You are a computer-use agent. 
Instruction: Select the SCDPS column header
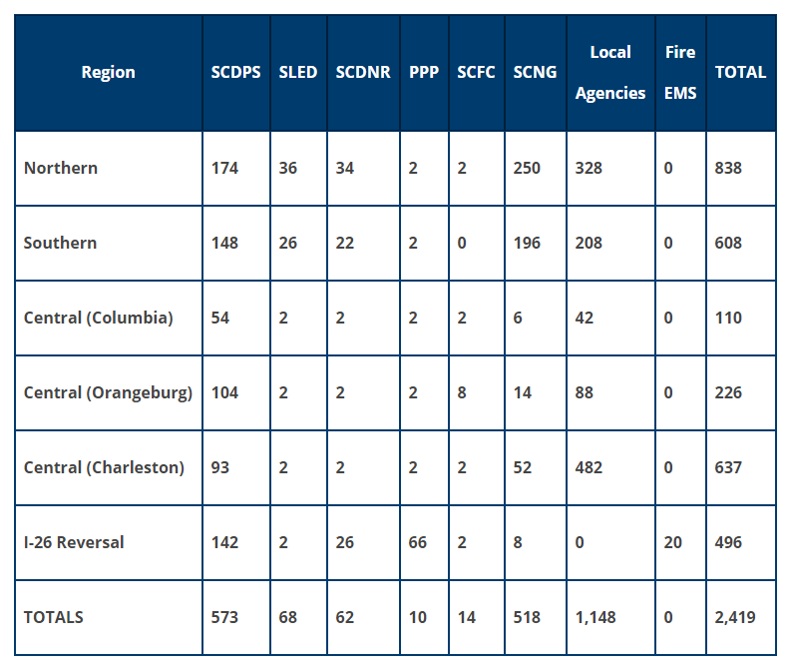pos(235,72)
